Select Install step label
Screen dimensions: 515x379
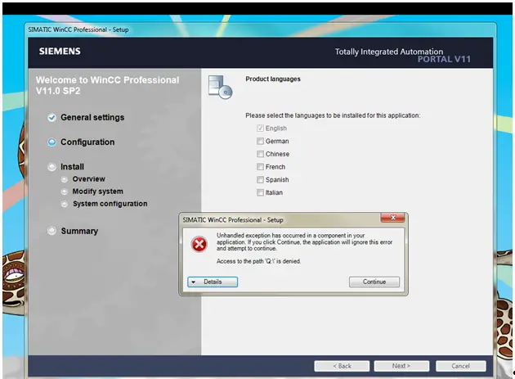[x=72, y=167]
